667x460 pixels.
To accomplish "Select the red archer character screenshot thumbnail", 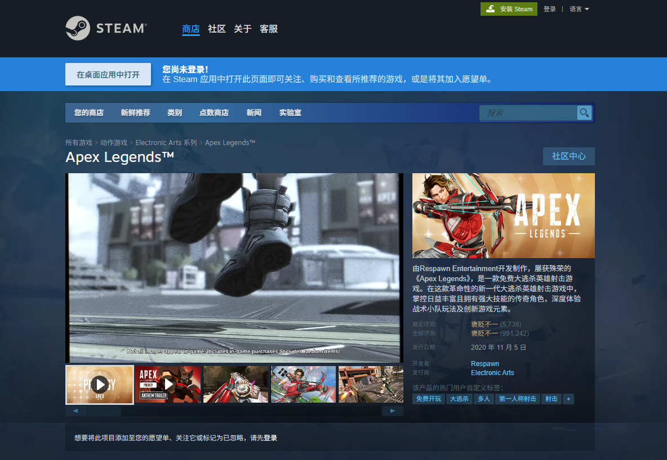I will (x=303, y=385).
